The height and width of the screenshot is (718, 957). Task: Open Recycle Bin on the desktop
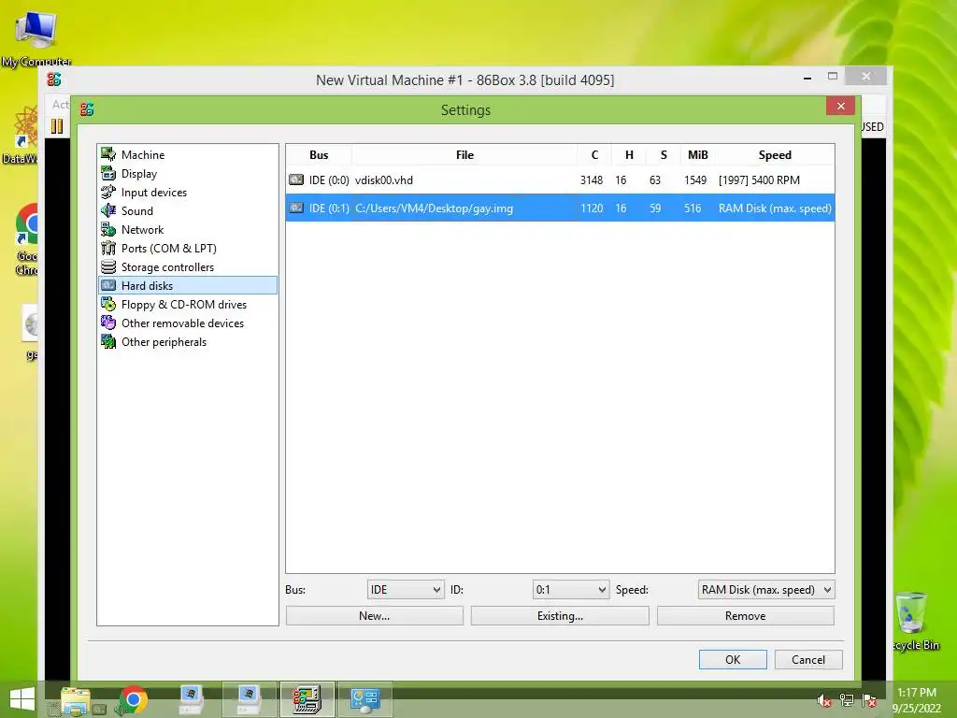[x=912, y=621]
